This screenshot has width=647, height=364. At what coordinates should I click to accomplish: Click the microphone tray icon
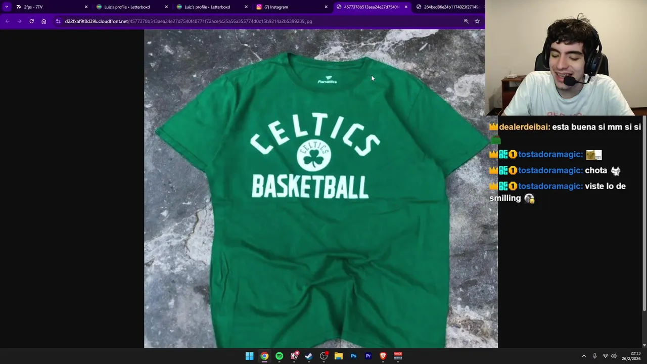(594, 356)
